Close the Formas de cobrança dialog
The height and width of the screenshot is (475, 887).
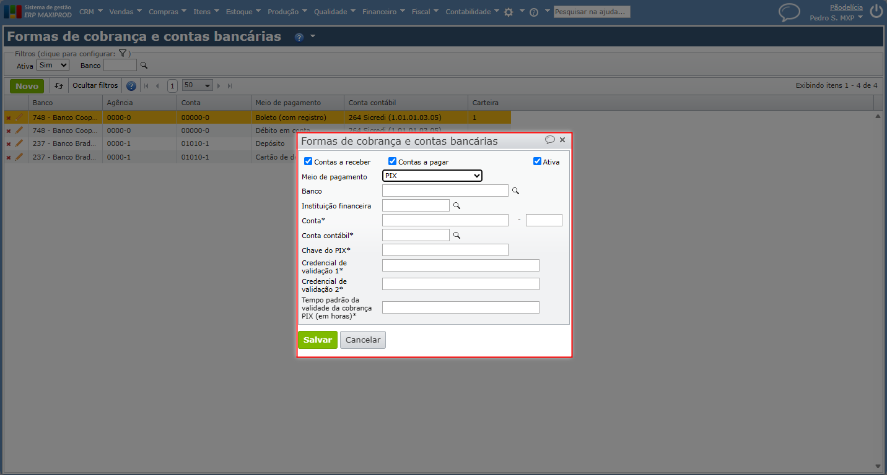tap(562, 140)
